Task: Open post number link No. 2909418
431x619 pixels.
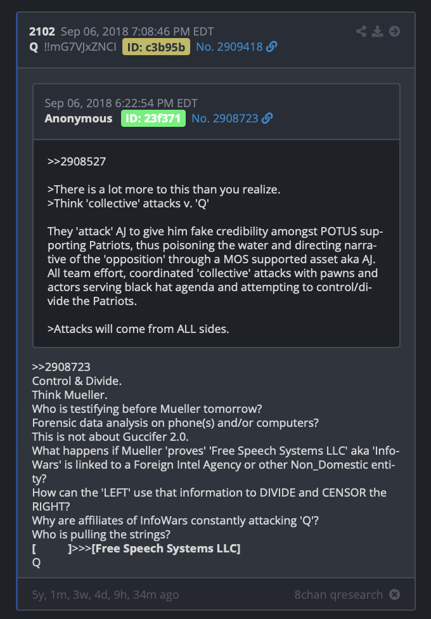Action: 229,47
